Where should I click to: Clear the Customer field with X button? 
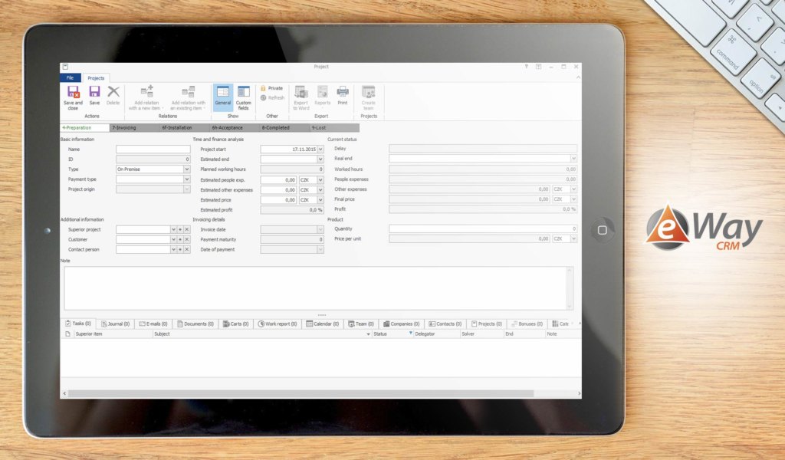click(186, 239)
